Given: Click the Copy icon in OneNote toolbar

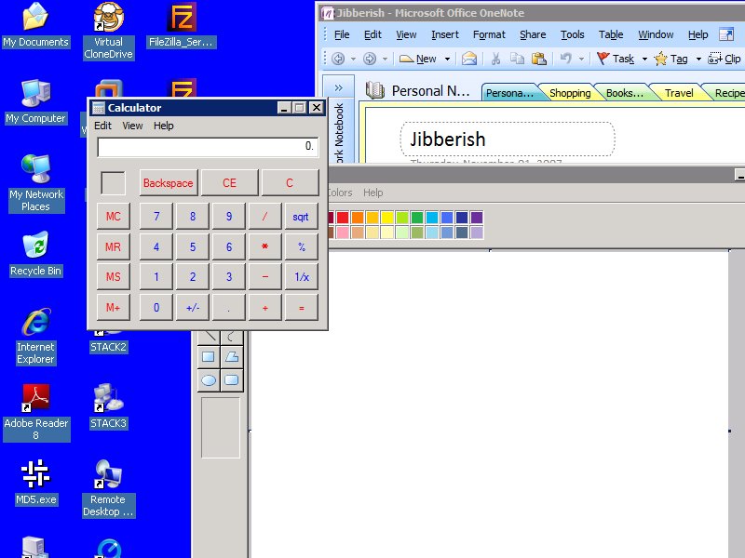Looking at the screenshot, I should click(517, 59).
